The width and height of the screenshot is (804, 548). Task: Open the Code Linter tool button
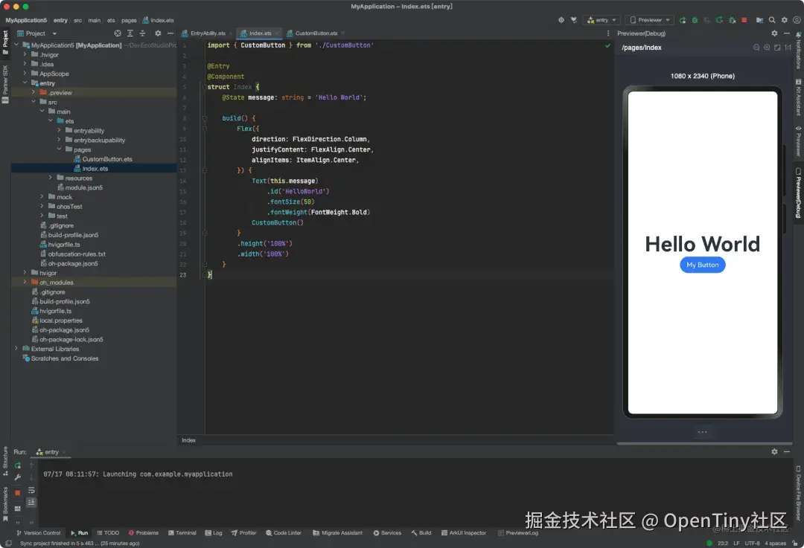(284, 532)
